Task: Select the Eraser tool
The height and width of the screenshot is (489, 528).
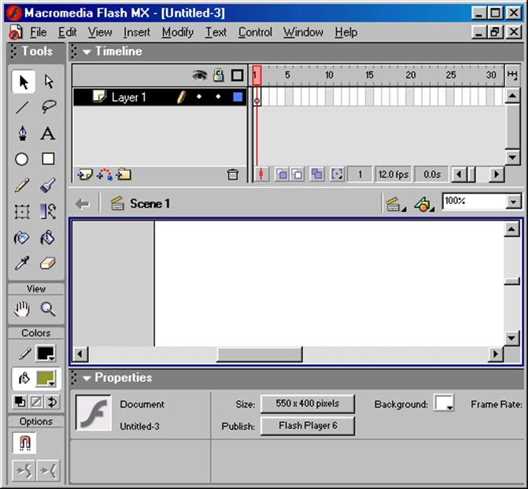Action: tap(48, 264)
